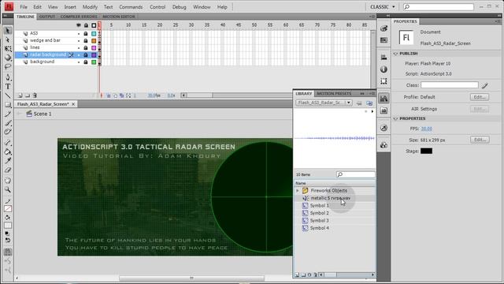Click the pencil icon beside Class field
Screen dimensions: 504x284
tap(485, 85)
